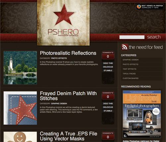
Task: Click the RECOMMENDED READING heading
Action: [136, 86]
